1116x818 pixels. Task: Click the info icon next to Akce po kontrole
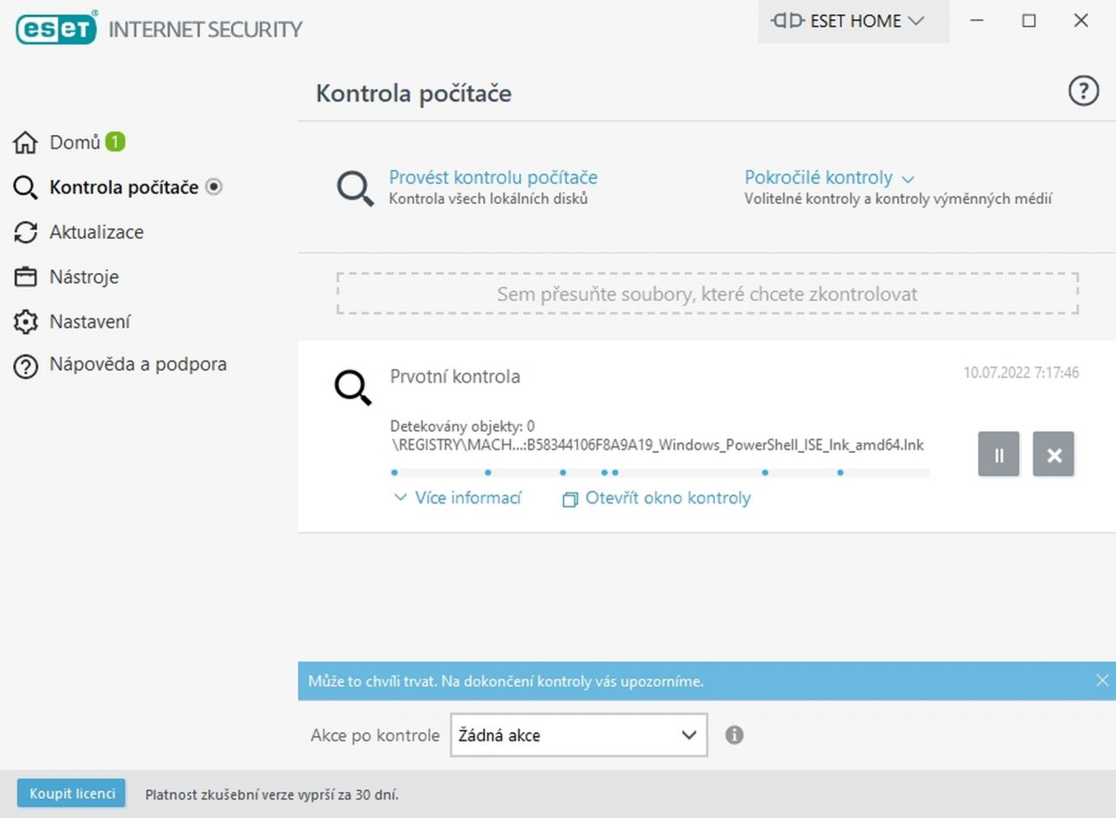point(734,735)
